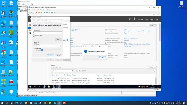The image size is (187, 105).
Task: Select the Domain radio button
Action: click(x=35, y=44)
